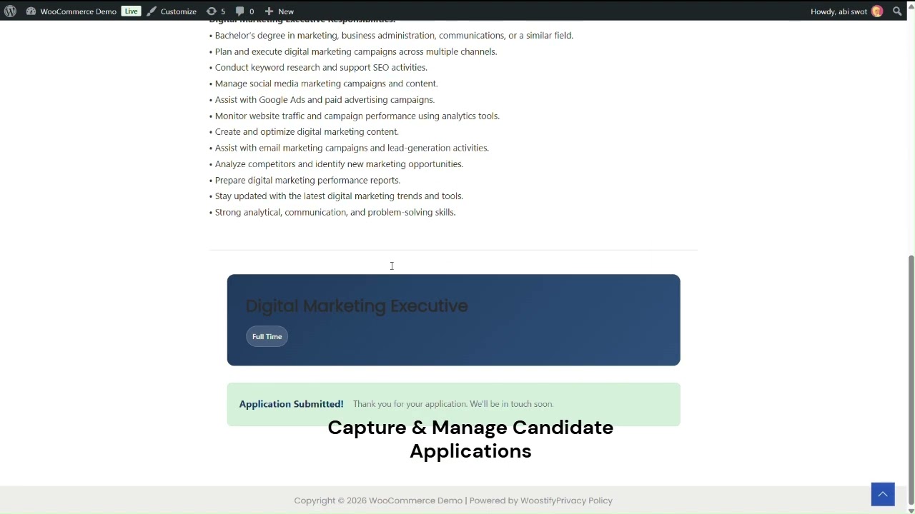The width and height of the screenshot is (915, 514).
Task: Open the WordPress logo menu
Action: [10, 11]
